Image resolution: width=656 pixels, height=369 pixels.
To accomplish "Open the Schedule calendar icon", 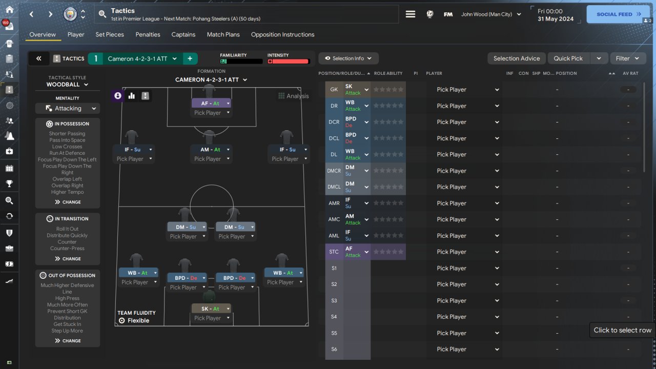I will coord(9,168).
